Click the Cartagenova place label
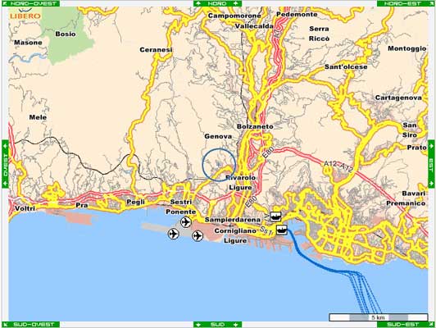 tap(398, 98)
